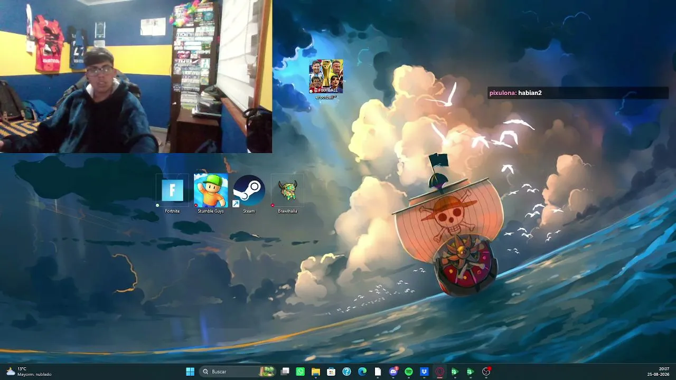Launch Stumble Guys from the desktop
676x380 pixels.
pos(211,194)
